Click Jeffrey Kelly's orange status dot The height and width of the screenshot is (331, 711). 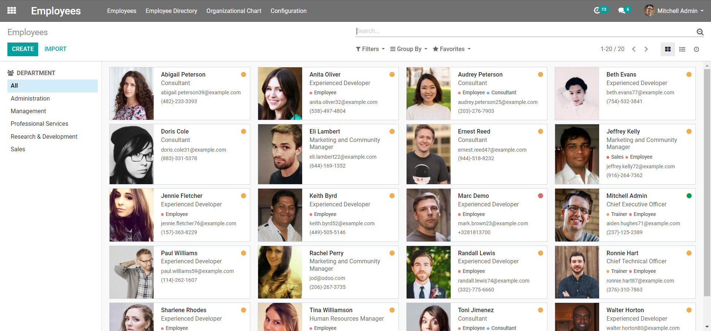coord(689,131)
